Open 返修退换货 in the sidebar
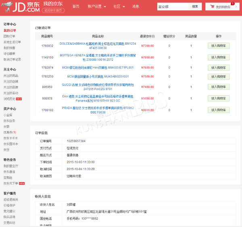Image resolution: width=242 pixels, height=227 pixels. [x=11, y=200]
